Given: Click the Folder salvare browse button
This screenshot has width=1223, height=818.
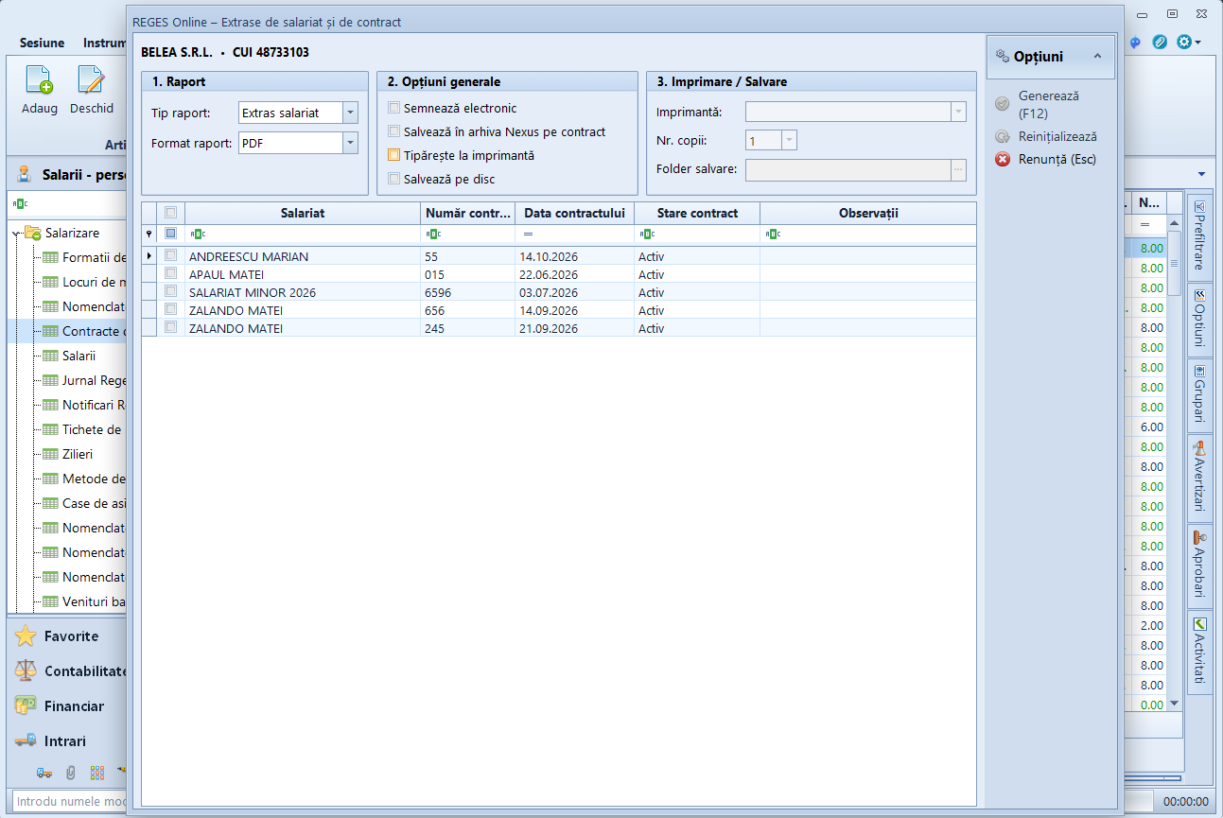Looking at the screenshot, I should (x=959, y=170).
